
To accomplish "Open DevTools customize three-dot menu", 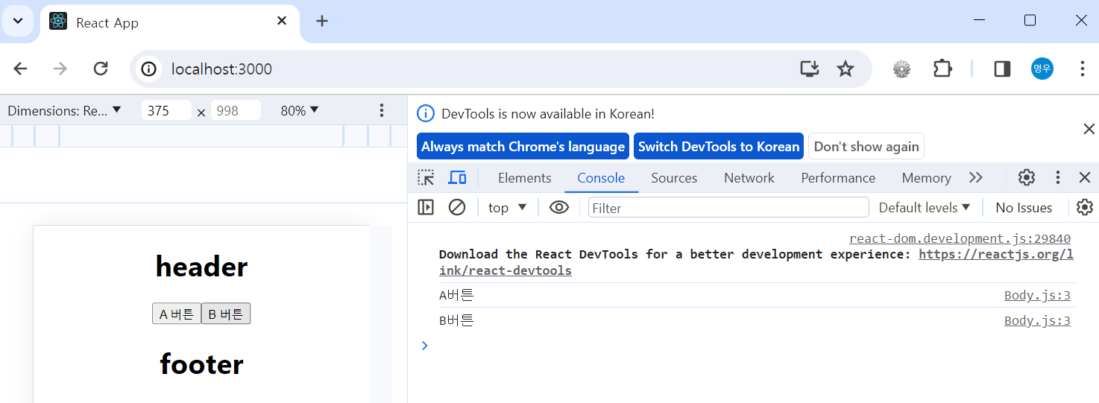I will click(1057, 177).
